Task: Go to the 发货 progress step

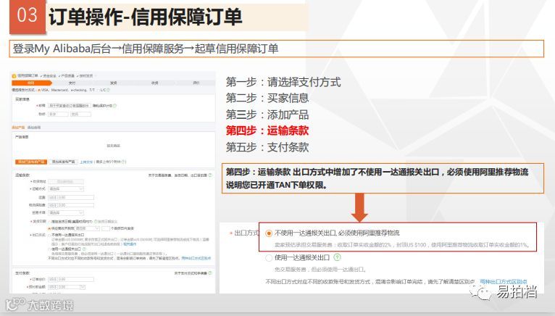Action: pos(113,83)
